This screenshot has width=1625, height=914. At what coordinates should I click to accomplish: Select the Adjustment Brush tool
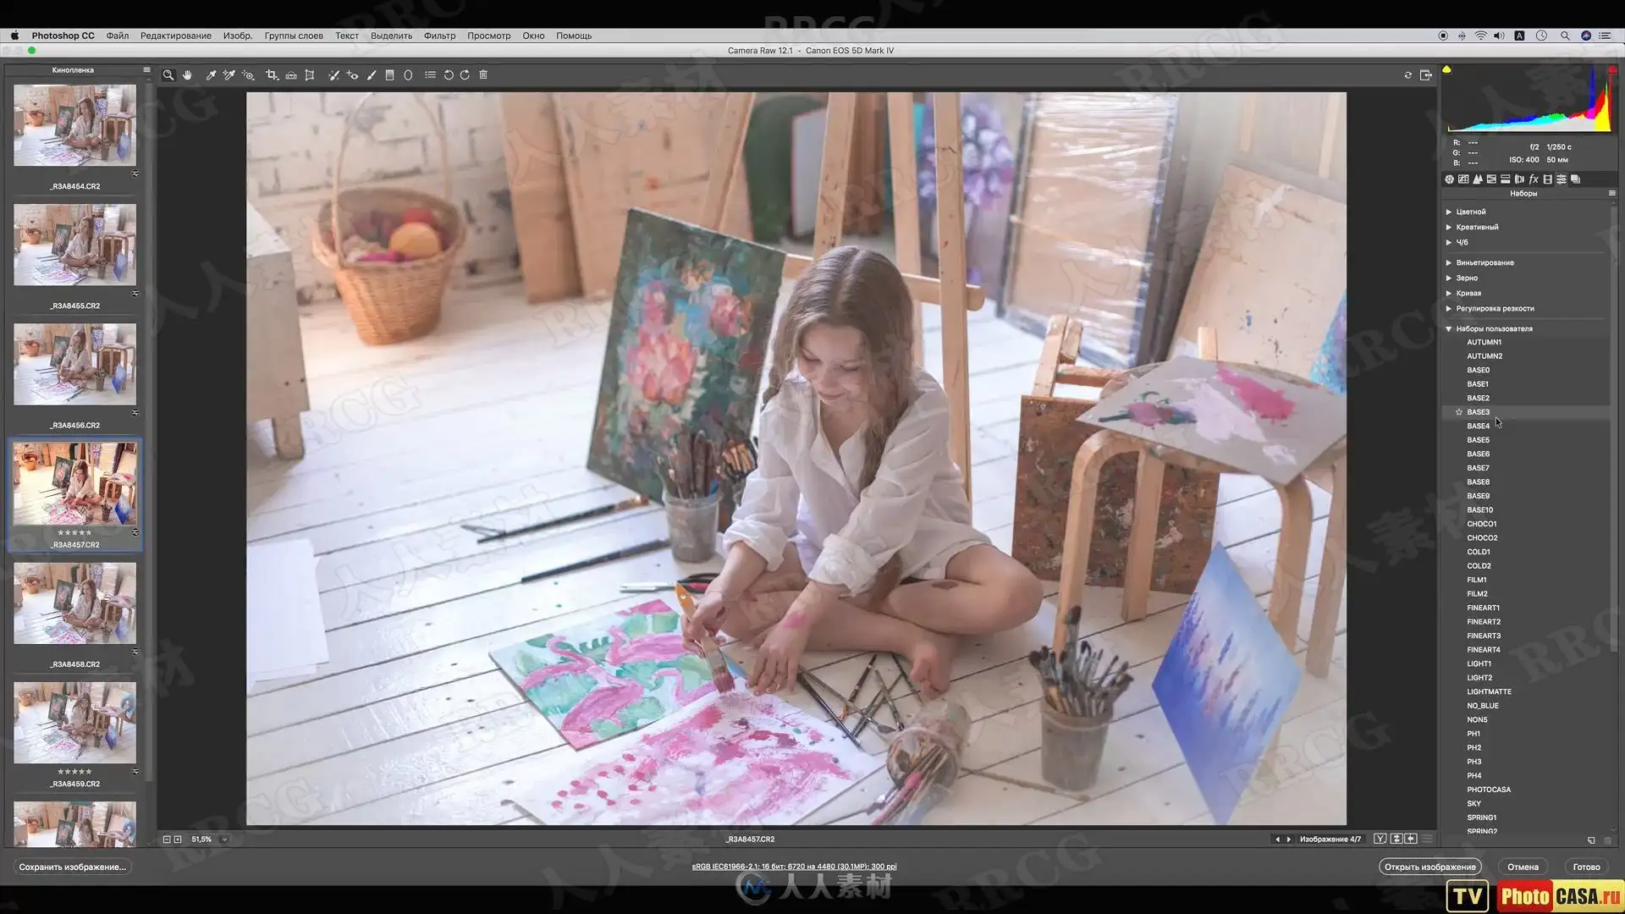[371, 75]
